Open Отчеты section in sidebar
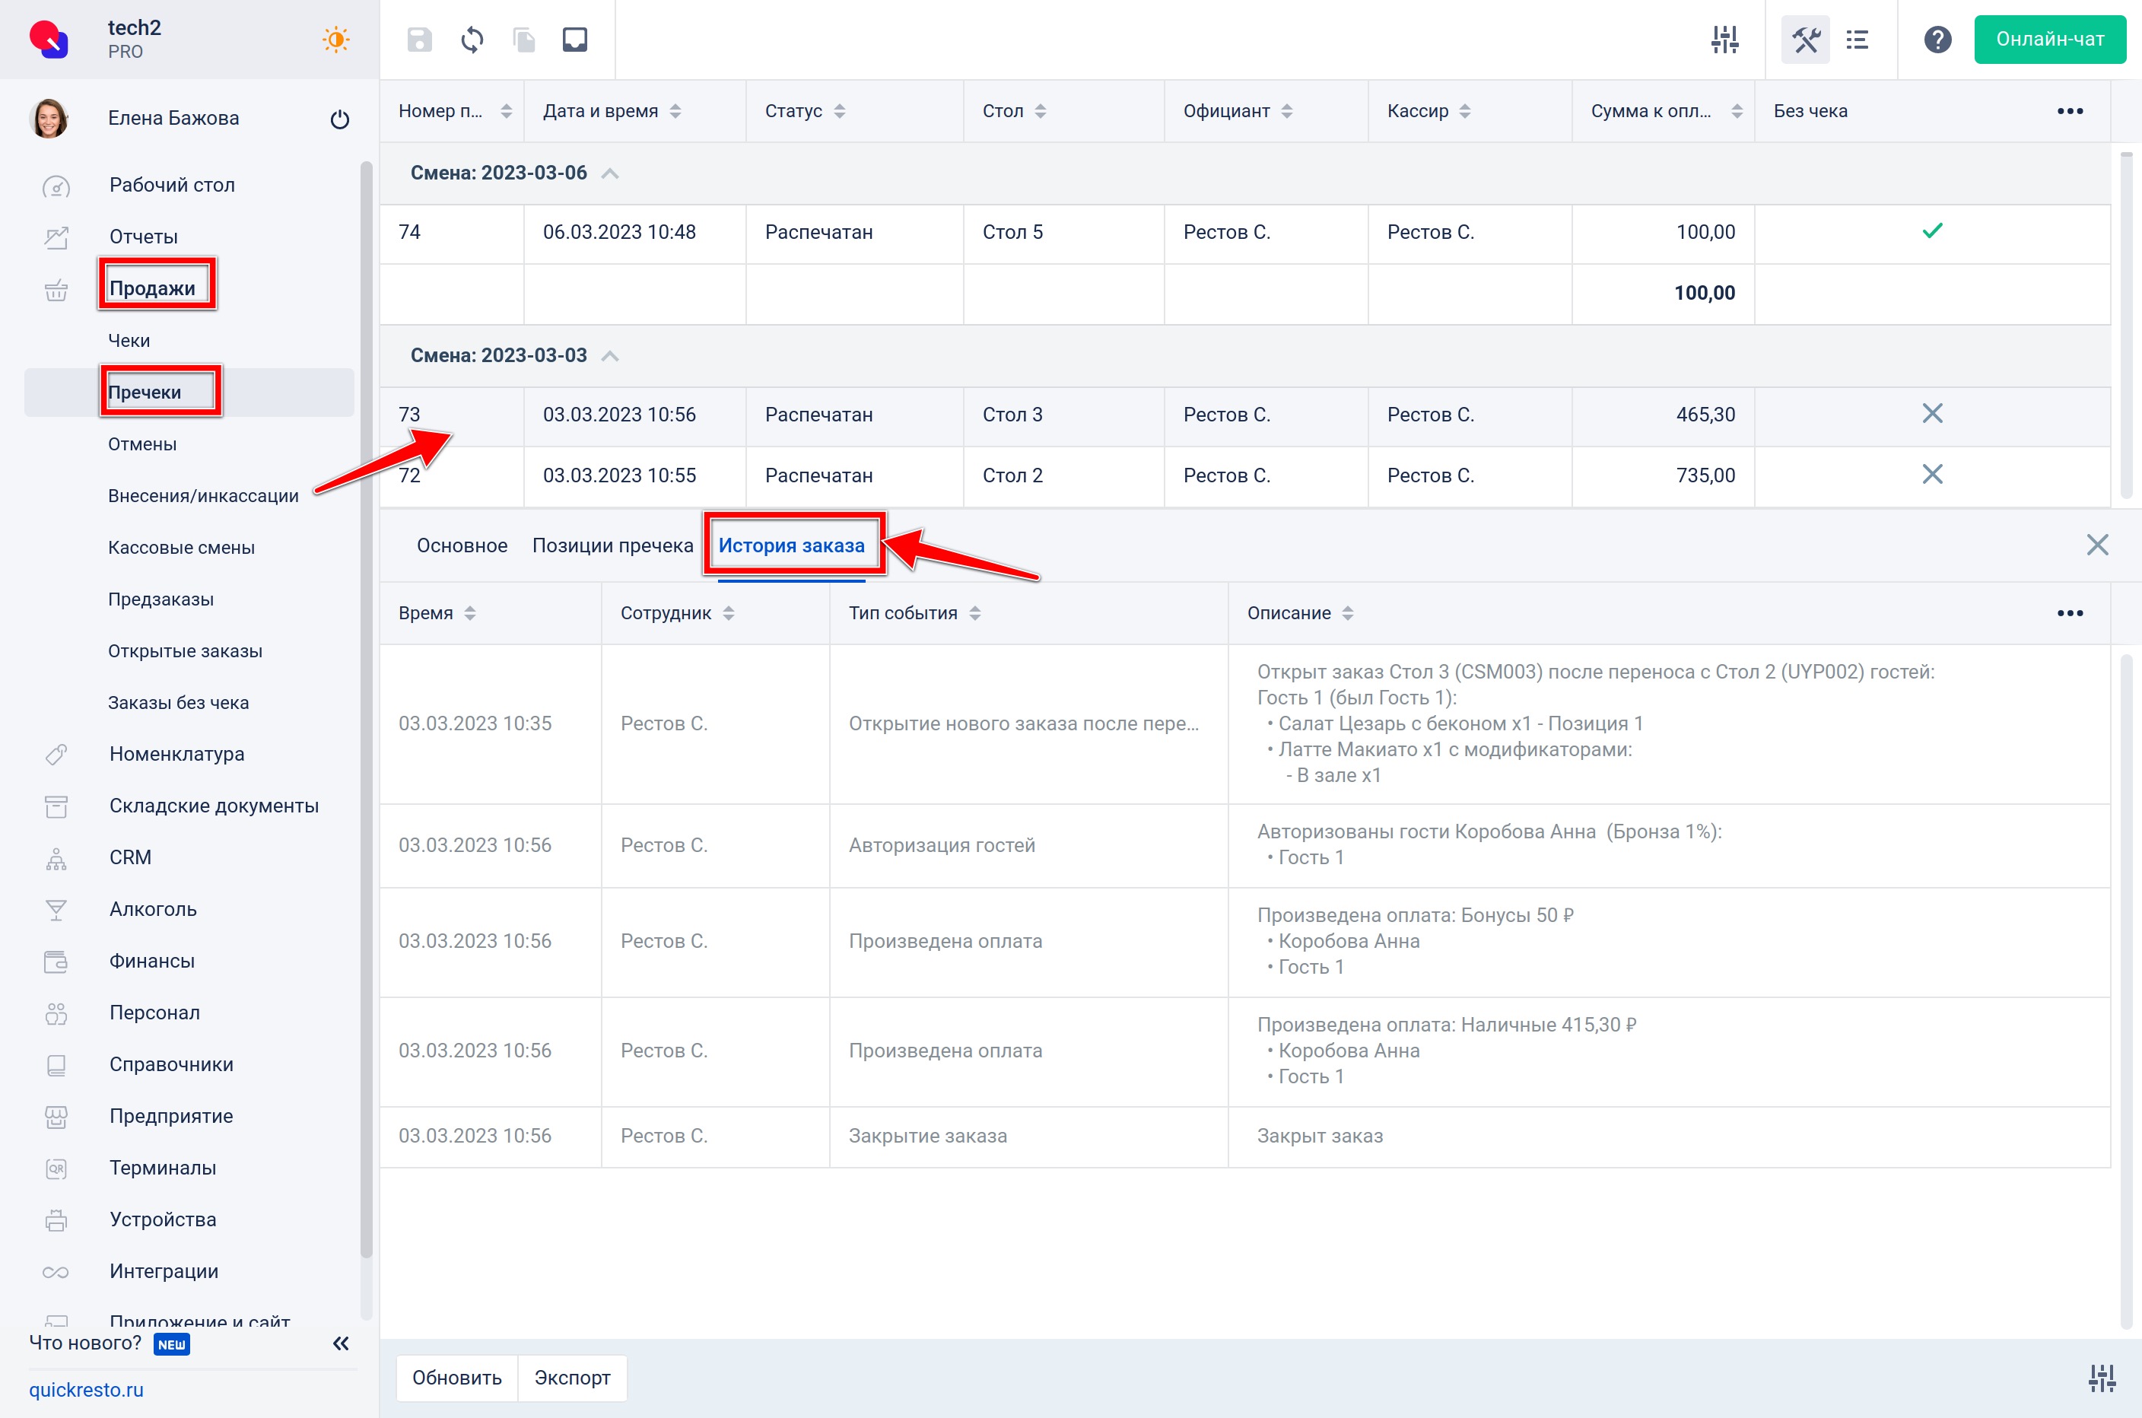 click(144, 237)
